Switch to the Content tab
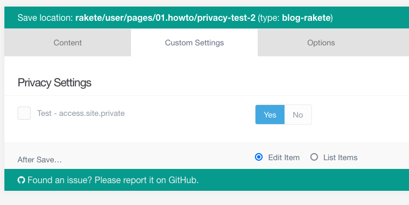This screenshot has width=409, height=205. pyautogui.click(x=67, y=43)
